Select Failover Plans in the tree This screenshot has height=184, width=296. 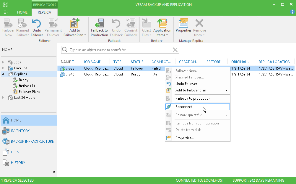[30, 92]
